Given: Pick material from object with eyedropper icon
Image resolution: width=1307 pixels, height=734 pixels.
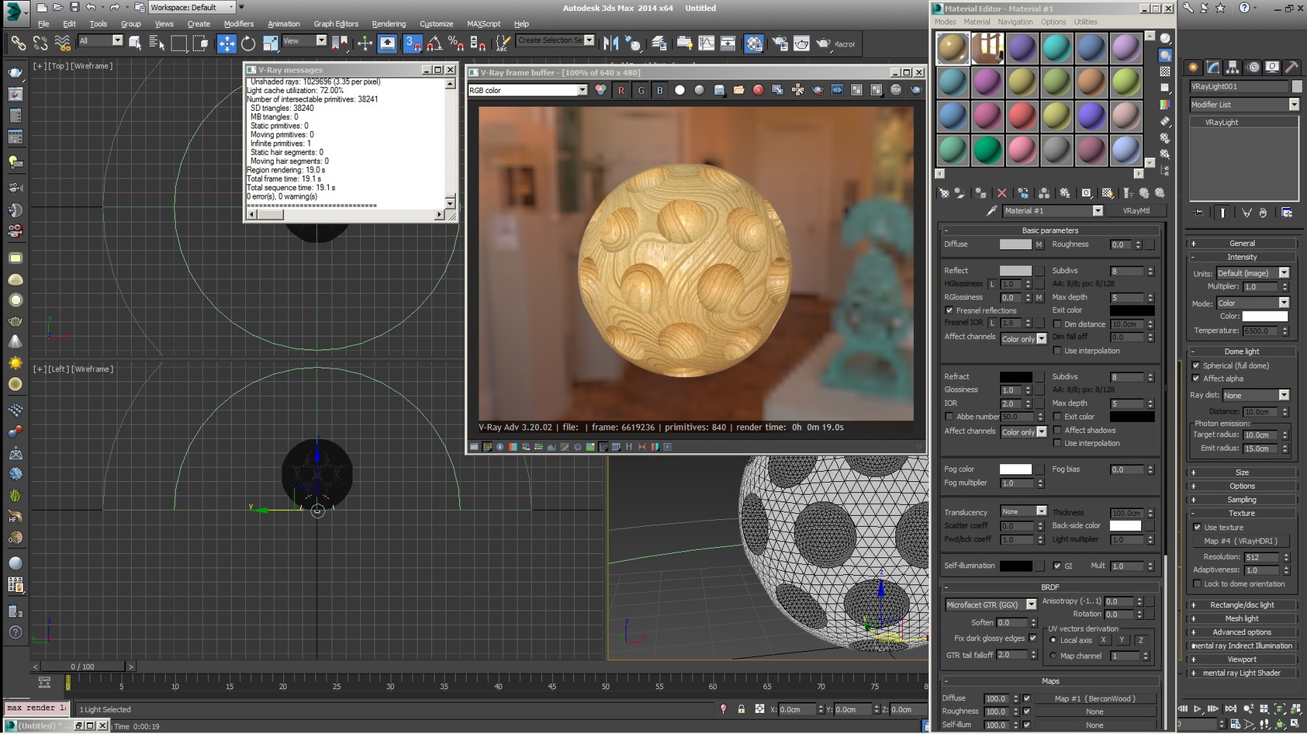Looking at the screenshot, I should pos(991,211).
